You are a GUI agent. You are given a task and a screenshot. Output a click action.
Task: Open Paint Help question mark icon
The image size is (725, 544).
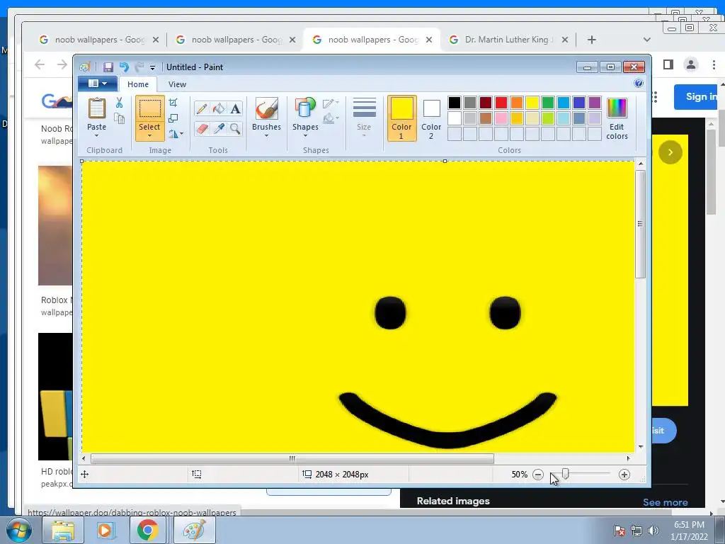[639, 84]
